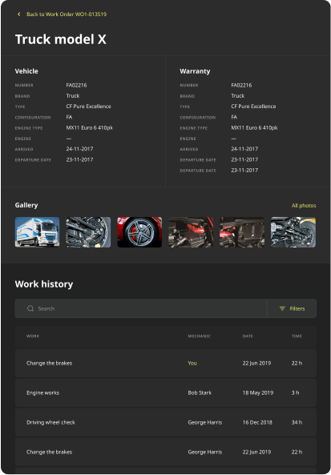The image size is (331, 475).
Task: Click Vehicle number FA02216 value
Action: (76, 85)
